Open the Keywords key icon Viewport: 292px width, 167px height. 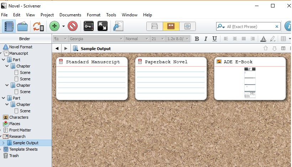[88, 26]
